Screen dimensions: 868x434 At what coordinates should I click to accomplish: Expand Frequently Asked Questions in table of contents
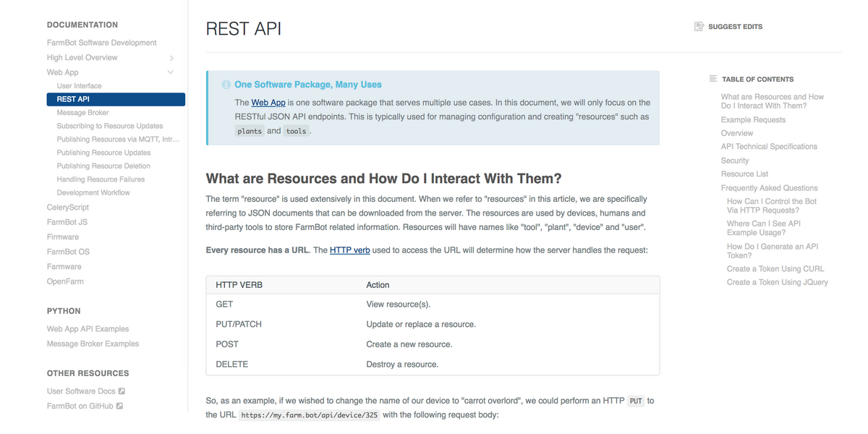pyautogui.click(x=769, y=187)
